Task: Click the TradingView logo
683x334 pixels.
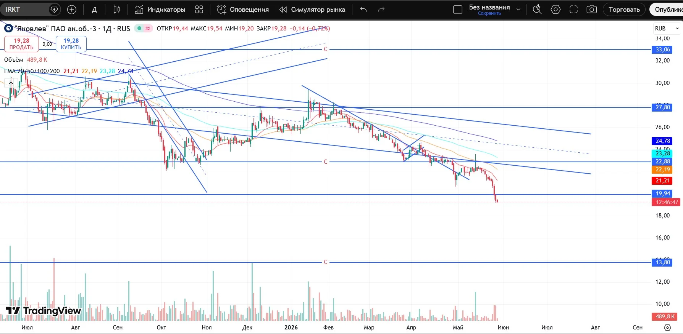Action: click(44, 311)
